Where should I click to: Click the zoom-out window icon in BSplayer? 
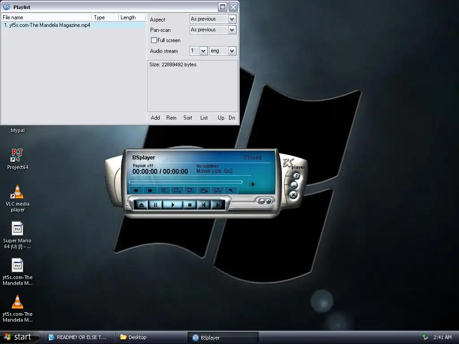[x=191, y=190]
